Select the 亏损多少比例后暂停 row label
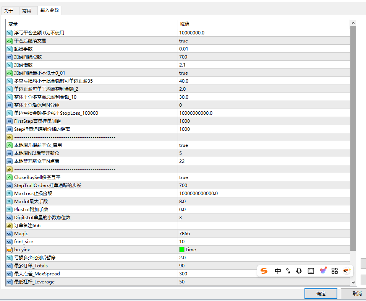The image size is (366, 301). tap(35, 258)
